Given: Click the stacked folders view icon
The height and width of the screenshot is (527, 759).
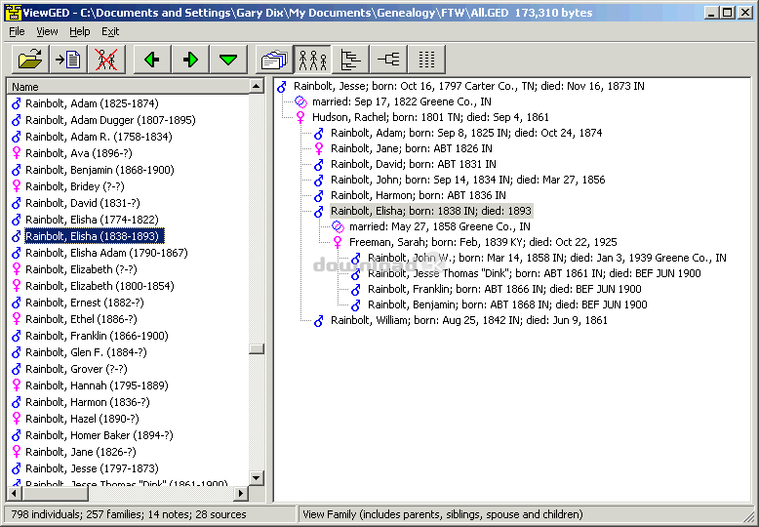Looking at the screenshot, I should tap(273, 60).
